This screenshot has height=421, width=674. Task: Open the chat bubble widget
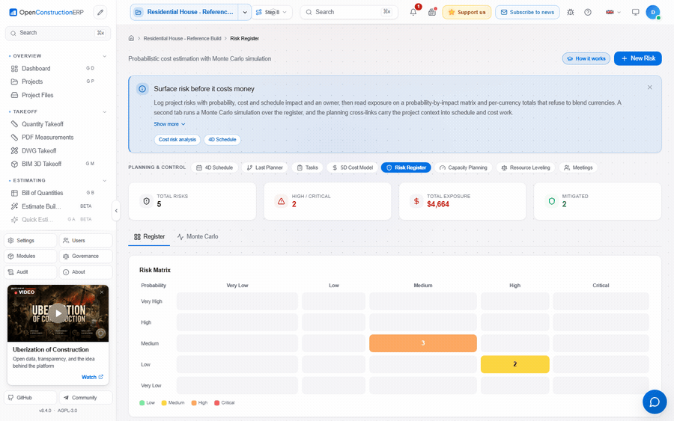click(x=655, y=402)
